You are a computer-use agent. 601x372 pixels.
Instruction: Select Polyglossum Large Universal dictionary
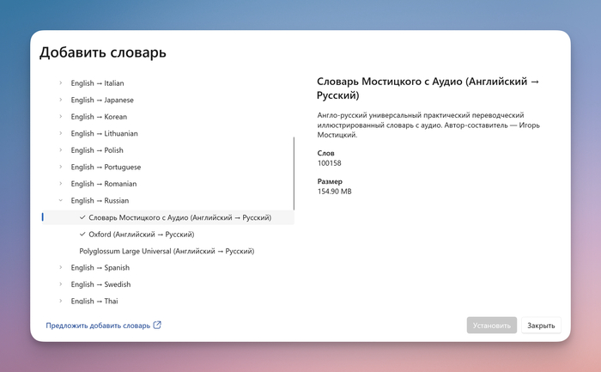pos(167,251)
